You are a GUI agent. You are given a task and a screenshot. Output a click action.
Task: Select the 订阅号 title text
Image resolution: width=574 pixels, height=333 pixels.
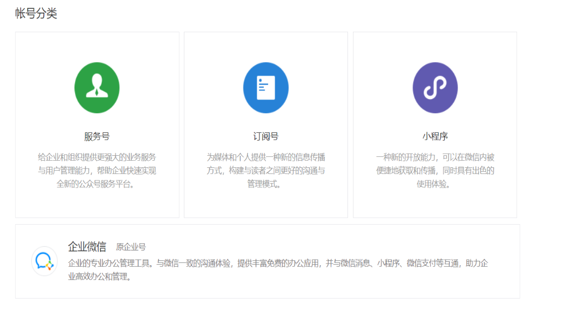point(266,137)
